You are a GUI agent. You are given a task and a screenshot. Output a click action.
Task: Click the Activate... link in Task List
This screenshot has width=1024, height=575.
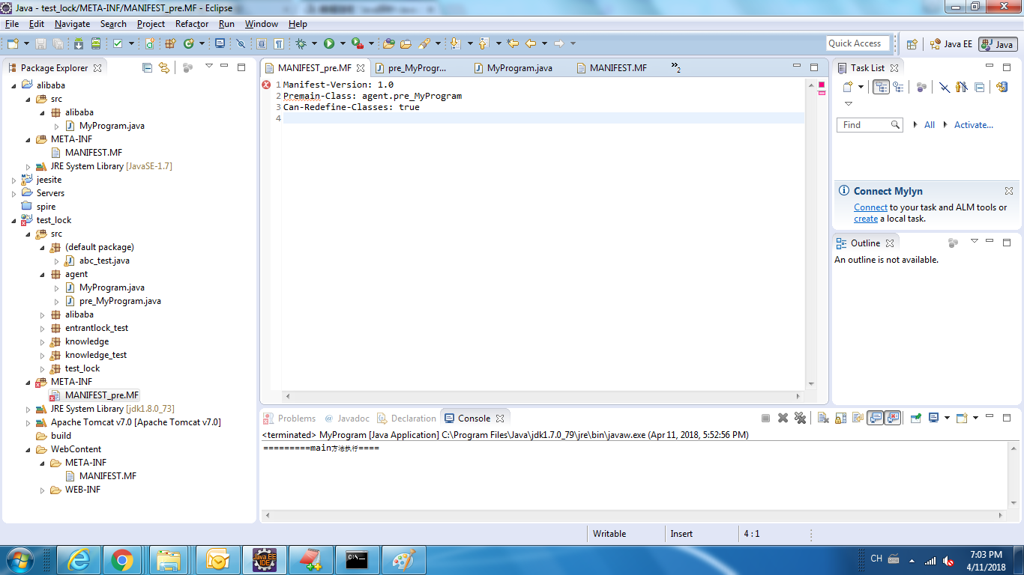click(x=973, y=125)
